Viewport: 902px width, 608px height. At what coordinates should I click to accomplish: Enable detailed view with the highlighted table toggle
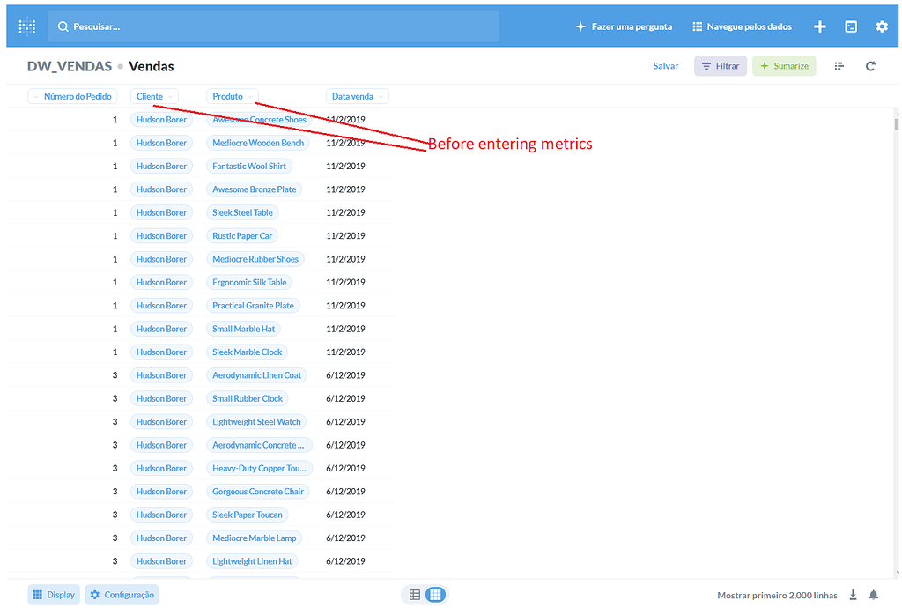coord(434,595)
